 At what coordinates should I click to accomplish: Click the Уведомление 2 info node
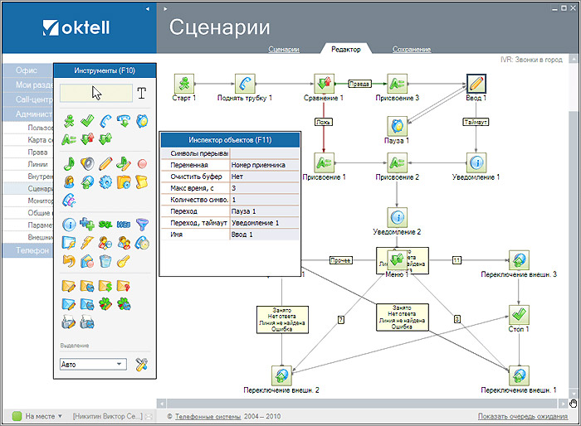(x=398, y=217)
